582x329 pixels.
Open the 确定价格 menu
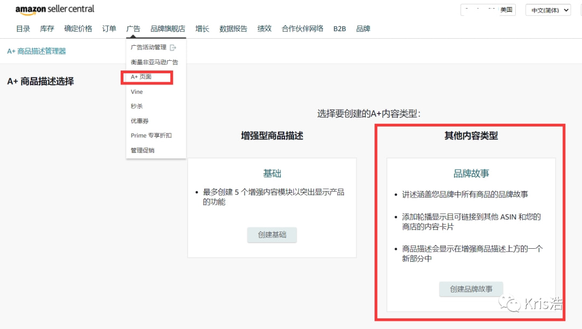78,29
